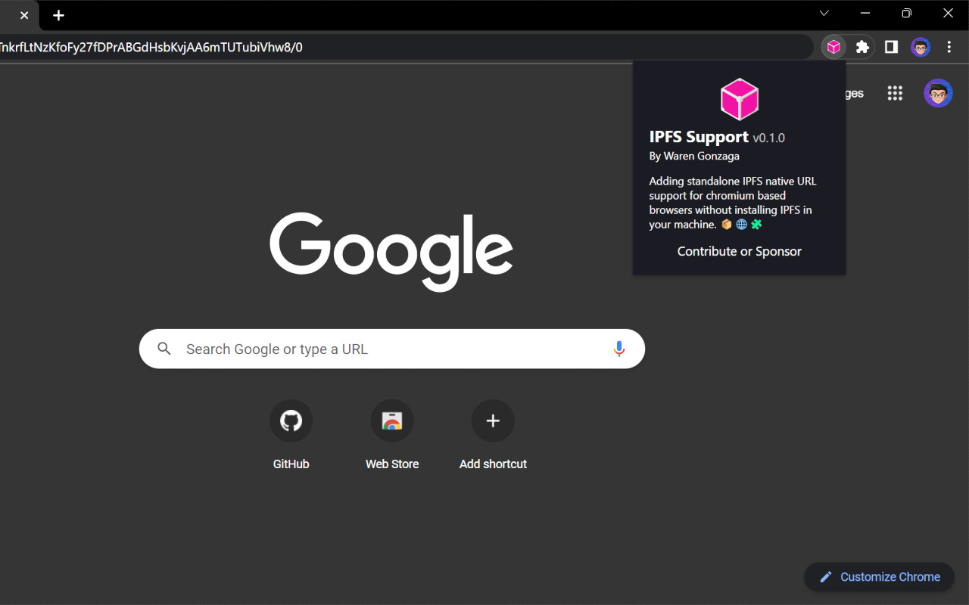Open the Extensions puzzle piece icon
The image size is (969, 605).
pyautogui.click(x=862, y=46)
